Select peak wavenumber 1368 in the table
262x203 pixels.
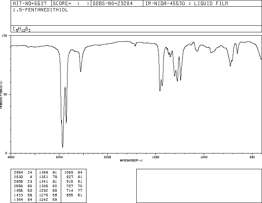(44, 173)
